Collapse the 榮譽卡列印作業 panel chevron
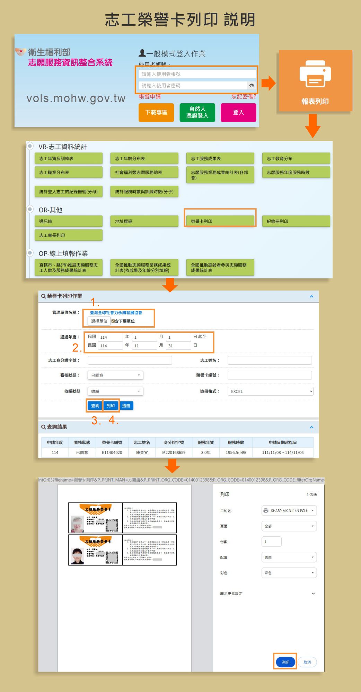 [x=311, y=296]
